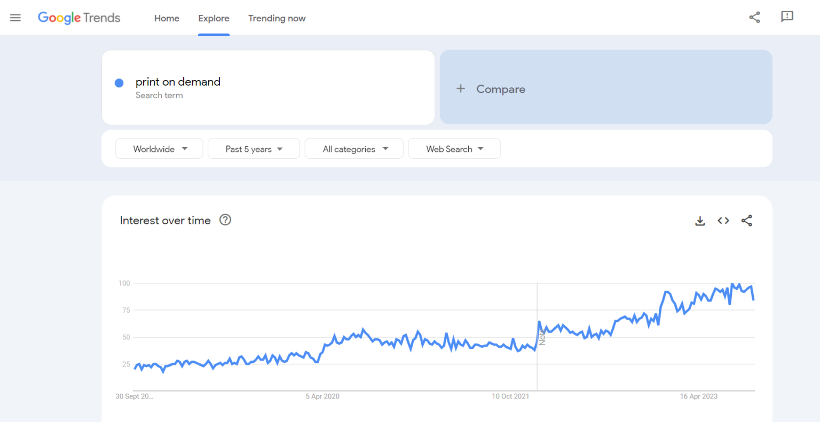Add a comparison term via Compare
The height and width of the screenshot is (422, 820).
click(500, 88)
